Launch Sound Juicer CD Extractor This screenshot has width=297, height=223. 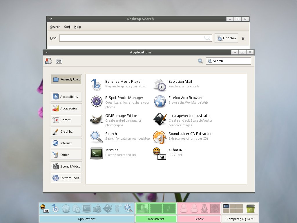tap(183, 137)
